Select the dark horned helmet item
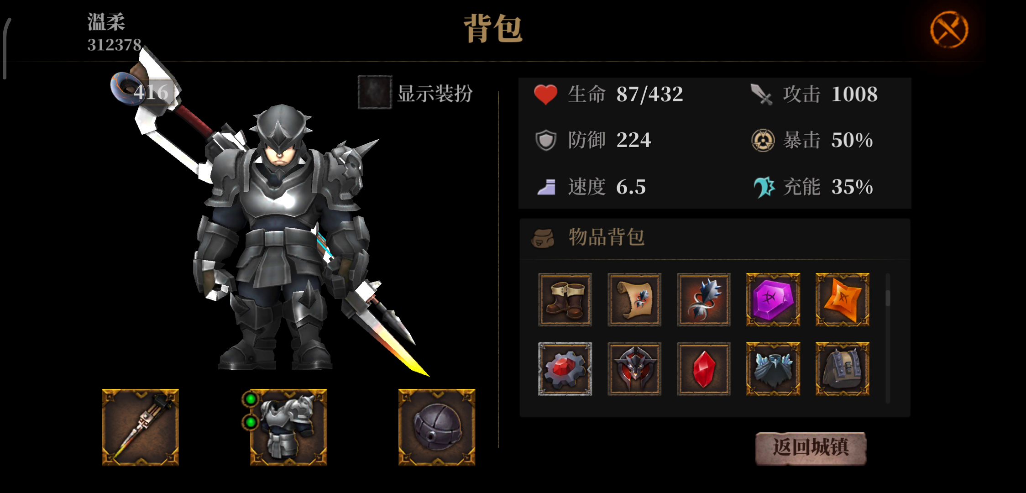 [634, 369]
